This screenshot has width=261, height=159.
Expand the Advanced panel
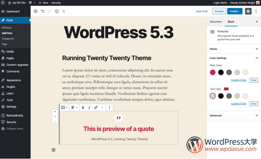point(234,115)
